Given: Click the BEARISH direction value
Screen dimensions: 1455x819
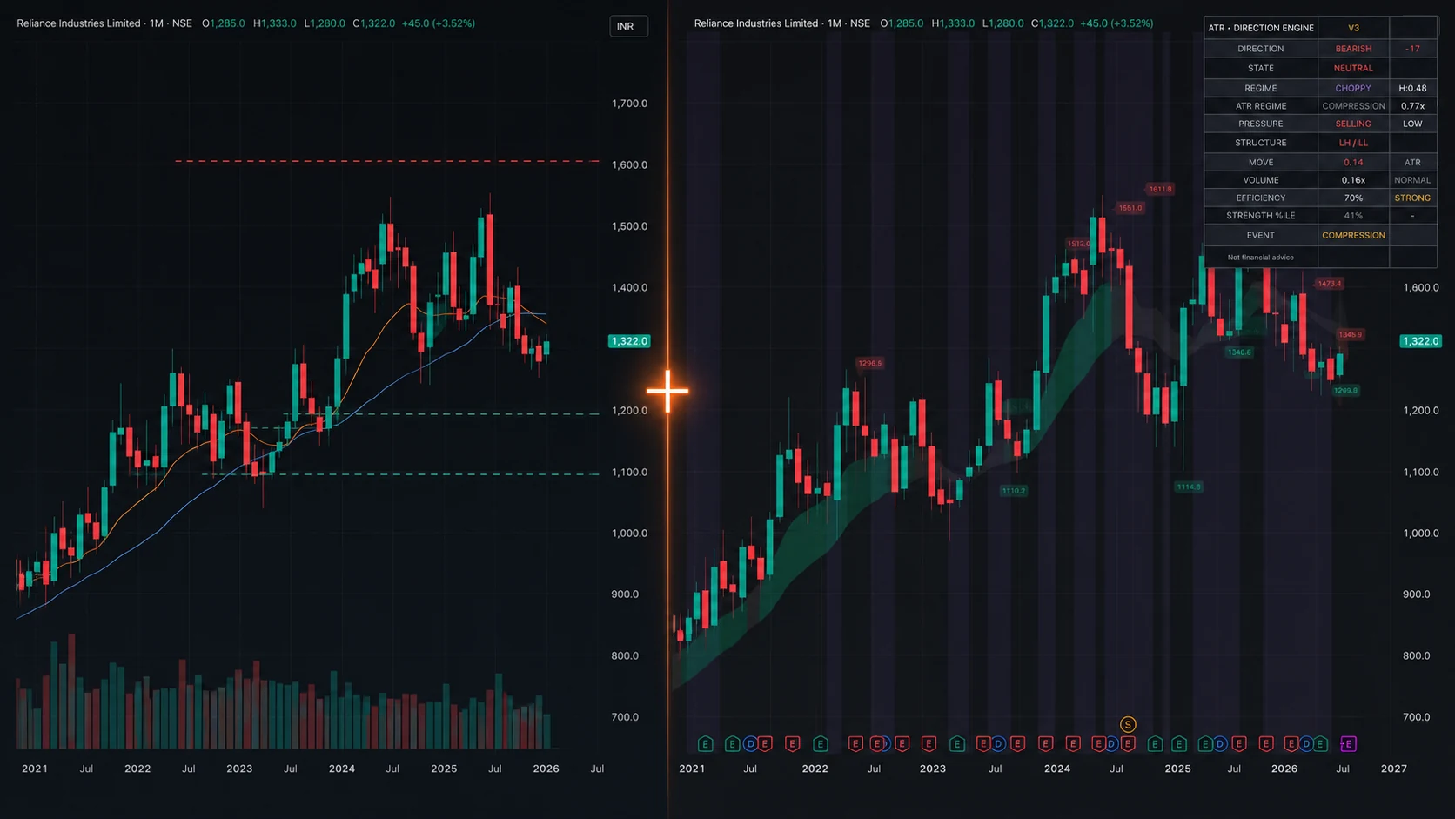Looking at the screenshot, I should 1353,49.
